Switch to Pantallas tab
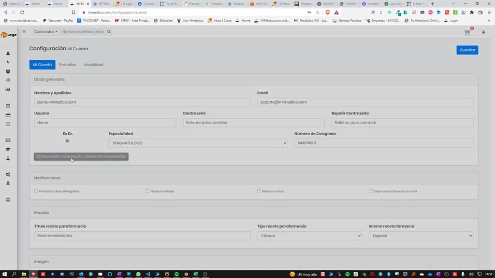The image size is (495, 278). coord(68,65)
